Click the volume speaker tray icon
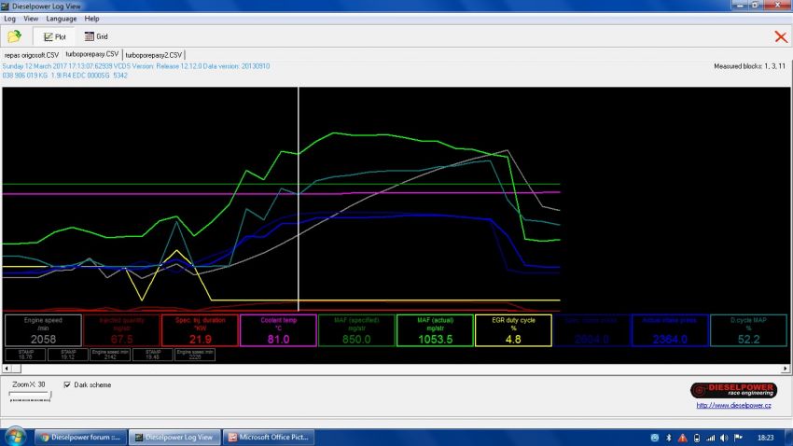The height and width of the screenshot is (446, 793). coord(724,437)
